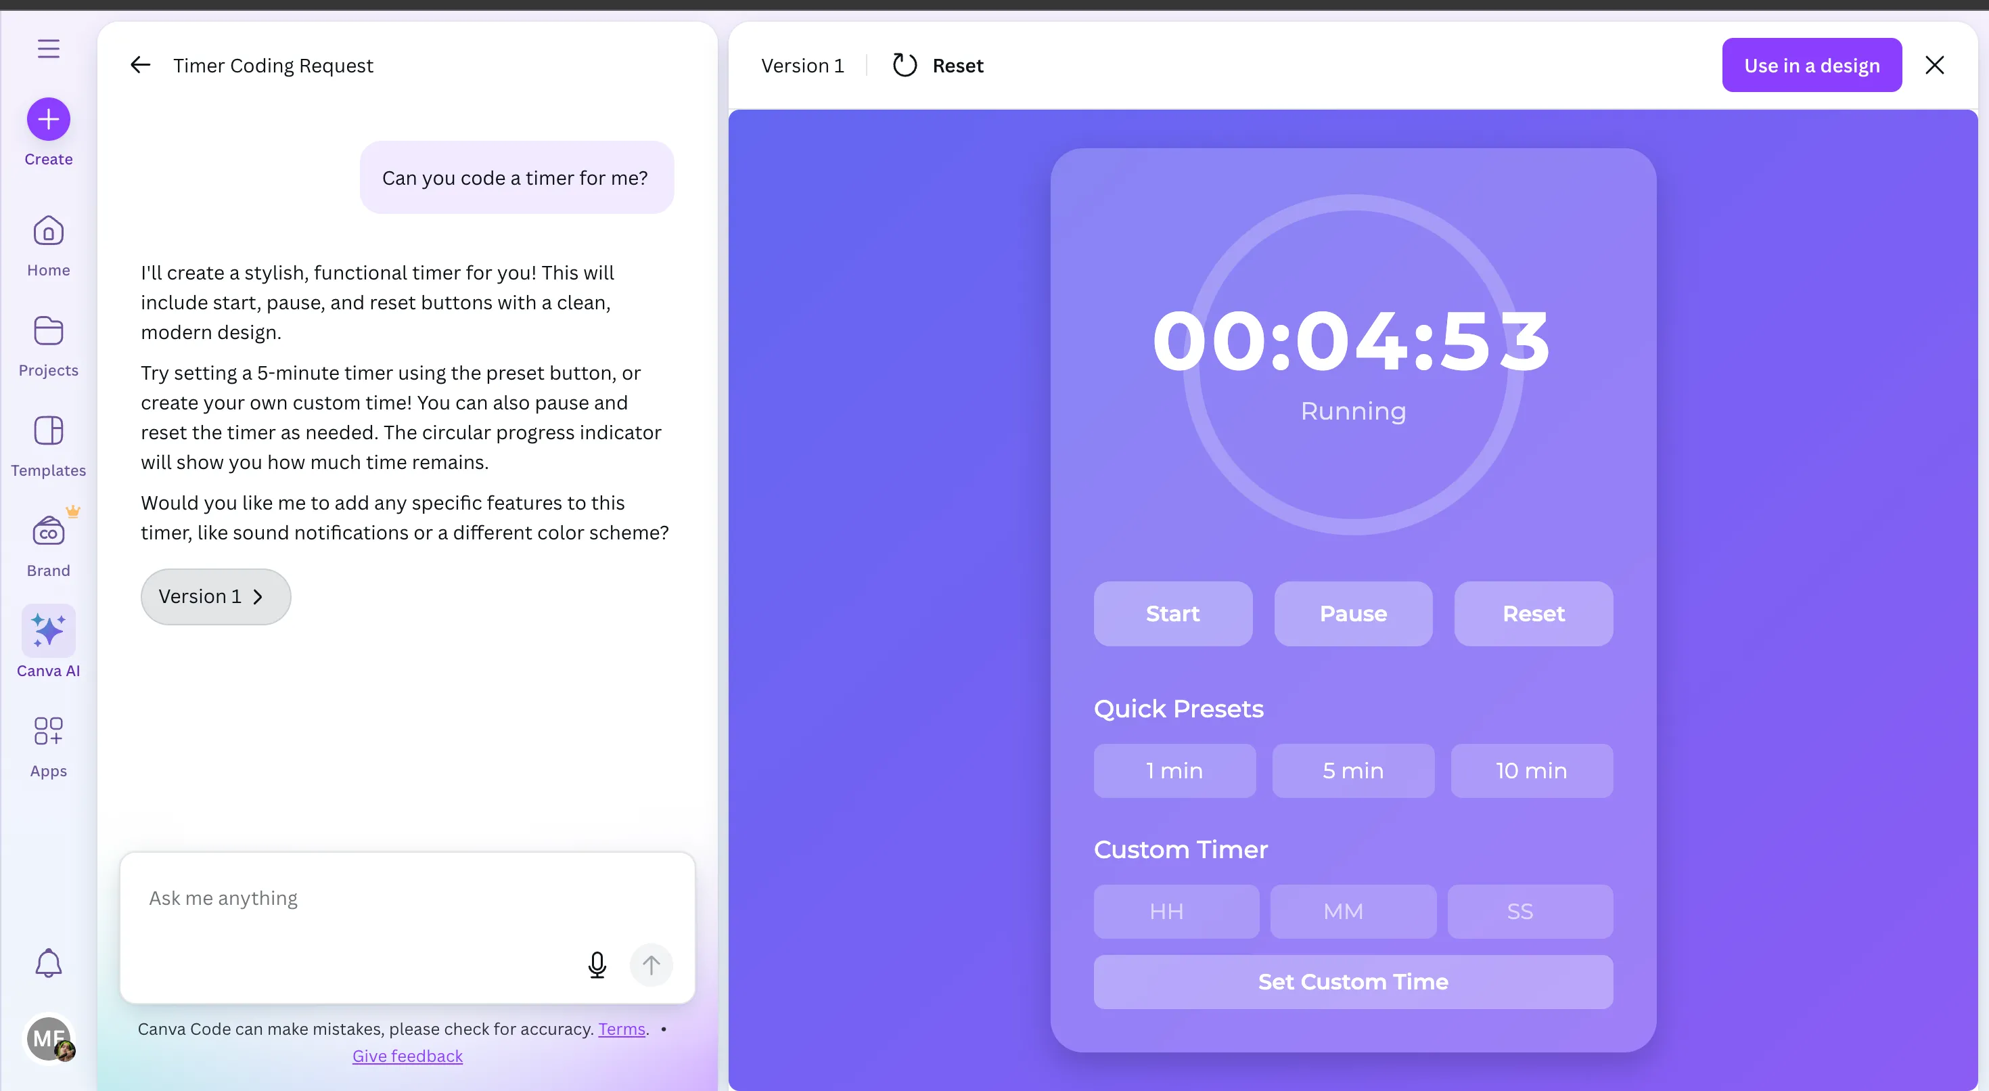
Task: Open Apps in the sidebar
Action: tap(48, 747)
